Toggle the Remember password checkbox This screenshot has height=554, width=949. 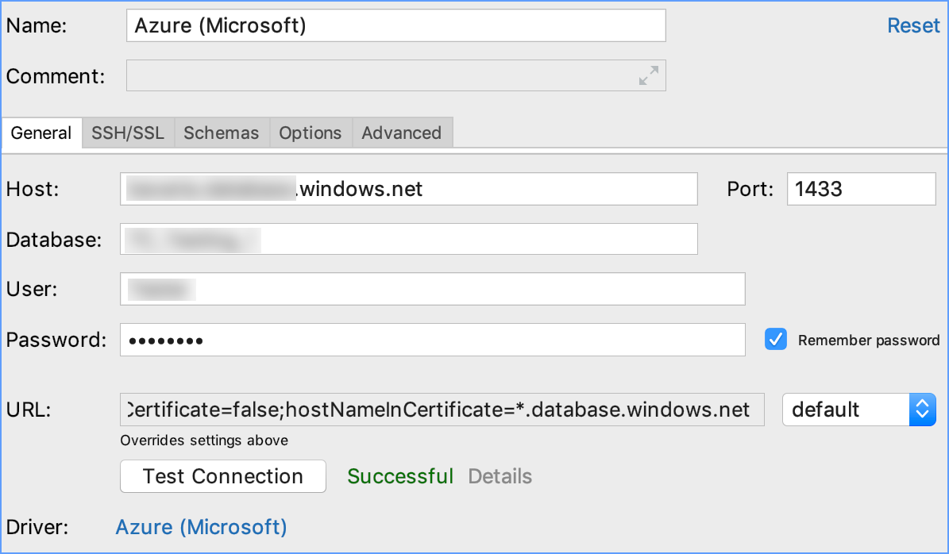[775, 339]
